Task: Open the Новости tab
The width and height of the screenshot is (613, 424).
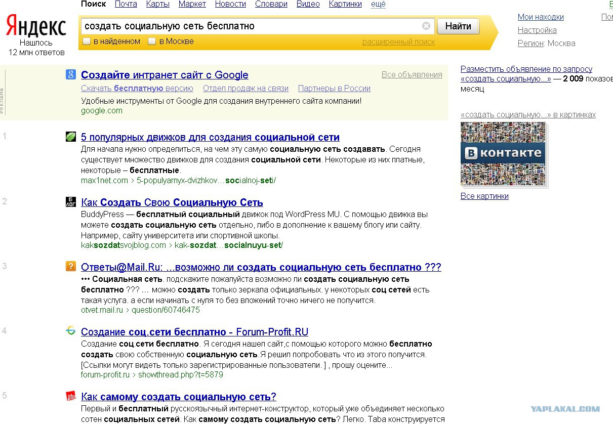Action: pyautogui.click(x=230, y=4)
